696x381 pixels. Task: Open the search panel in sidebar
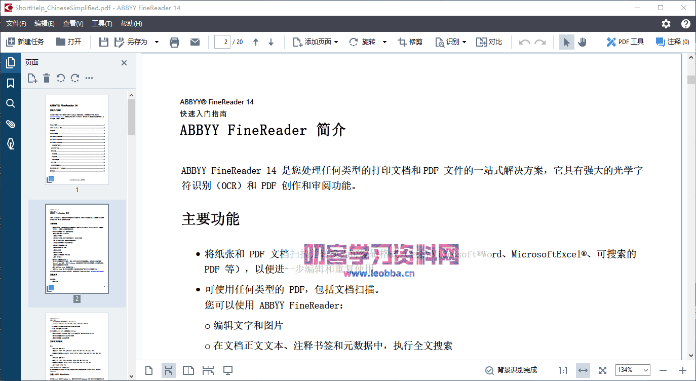[x=10, y=103]
